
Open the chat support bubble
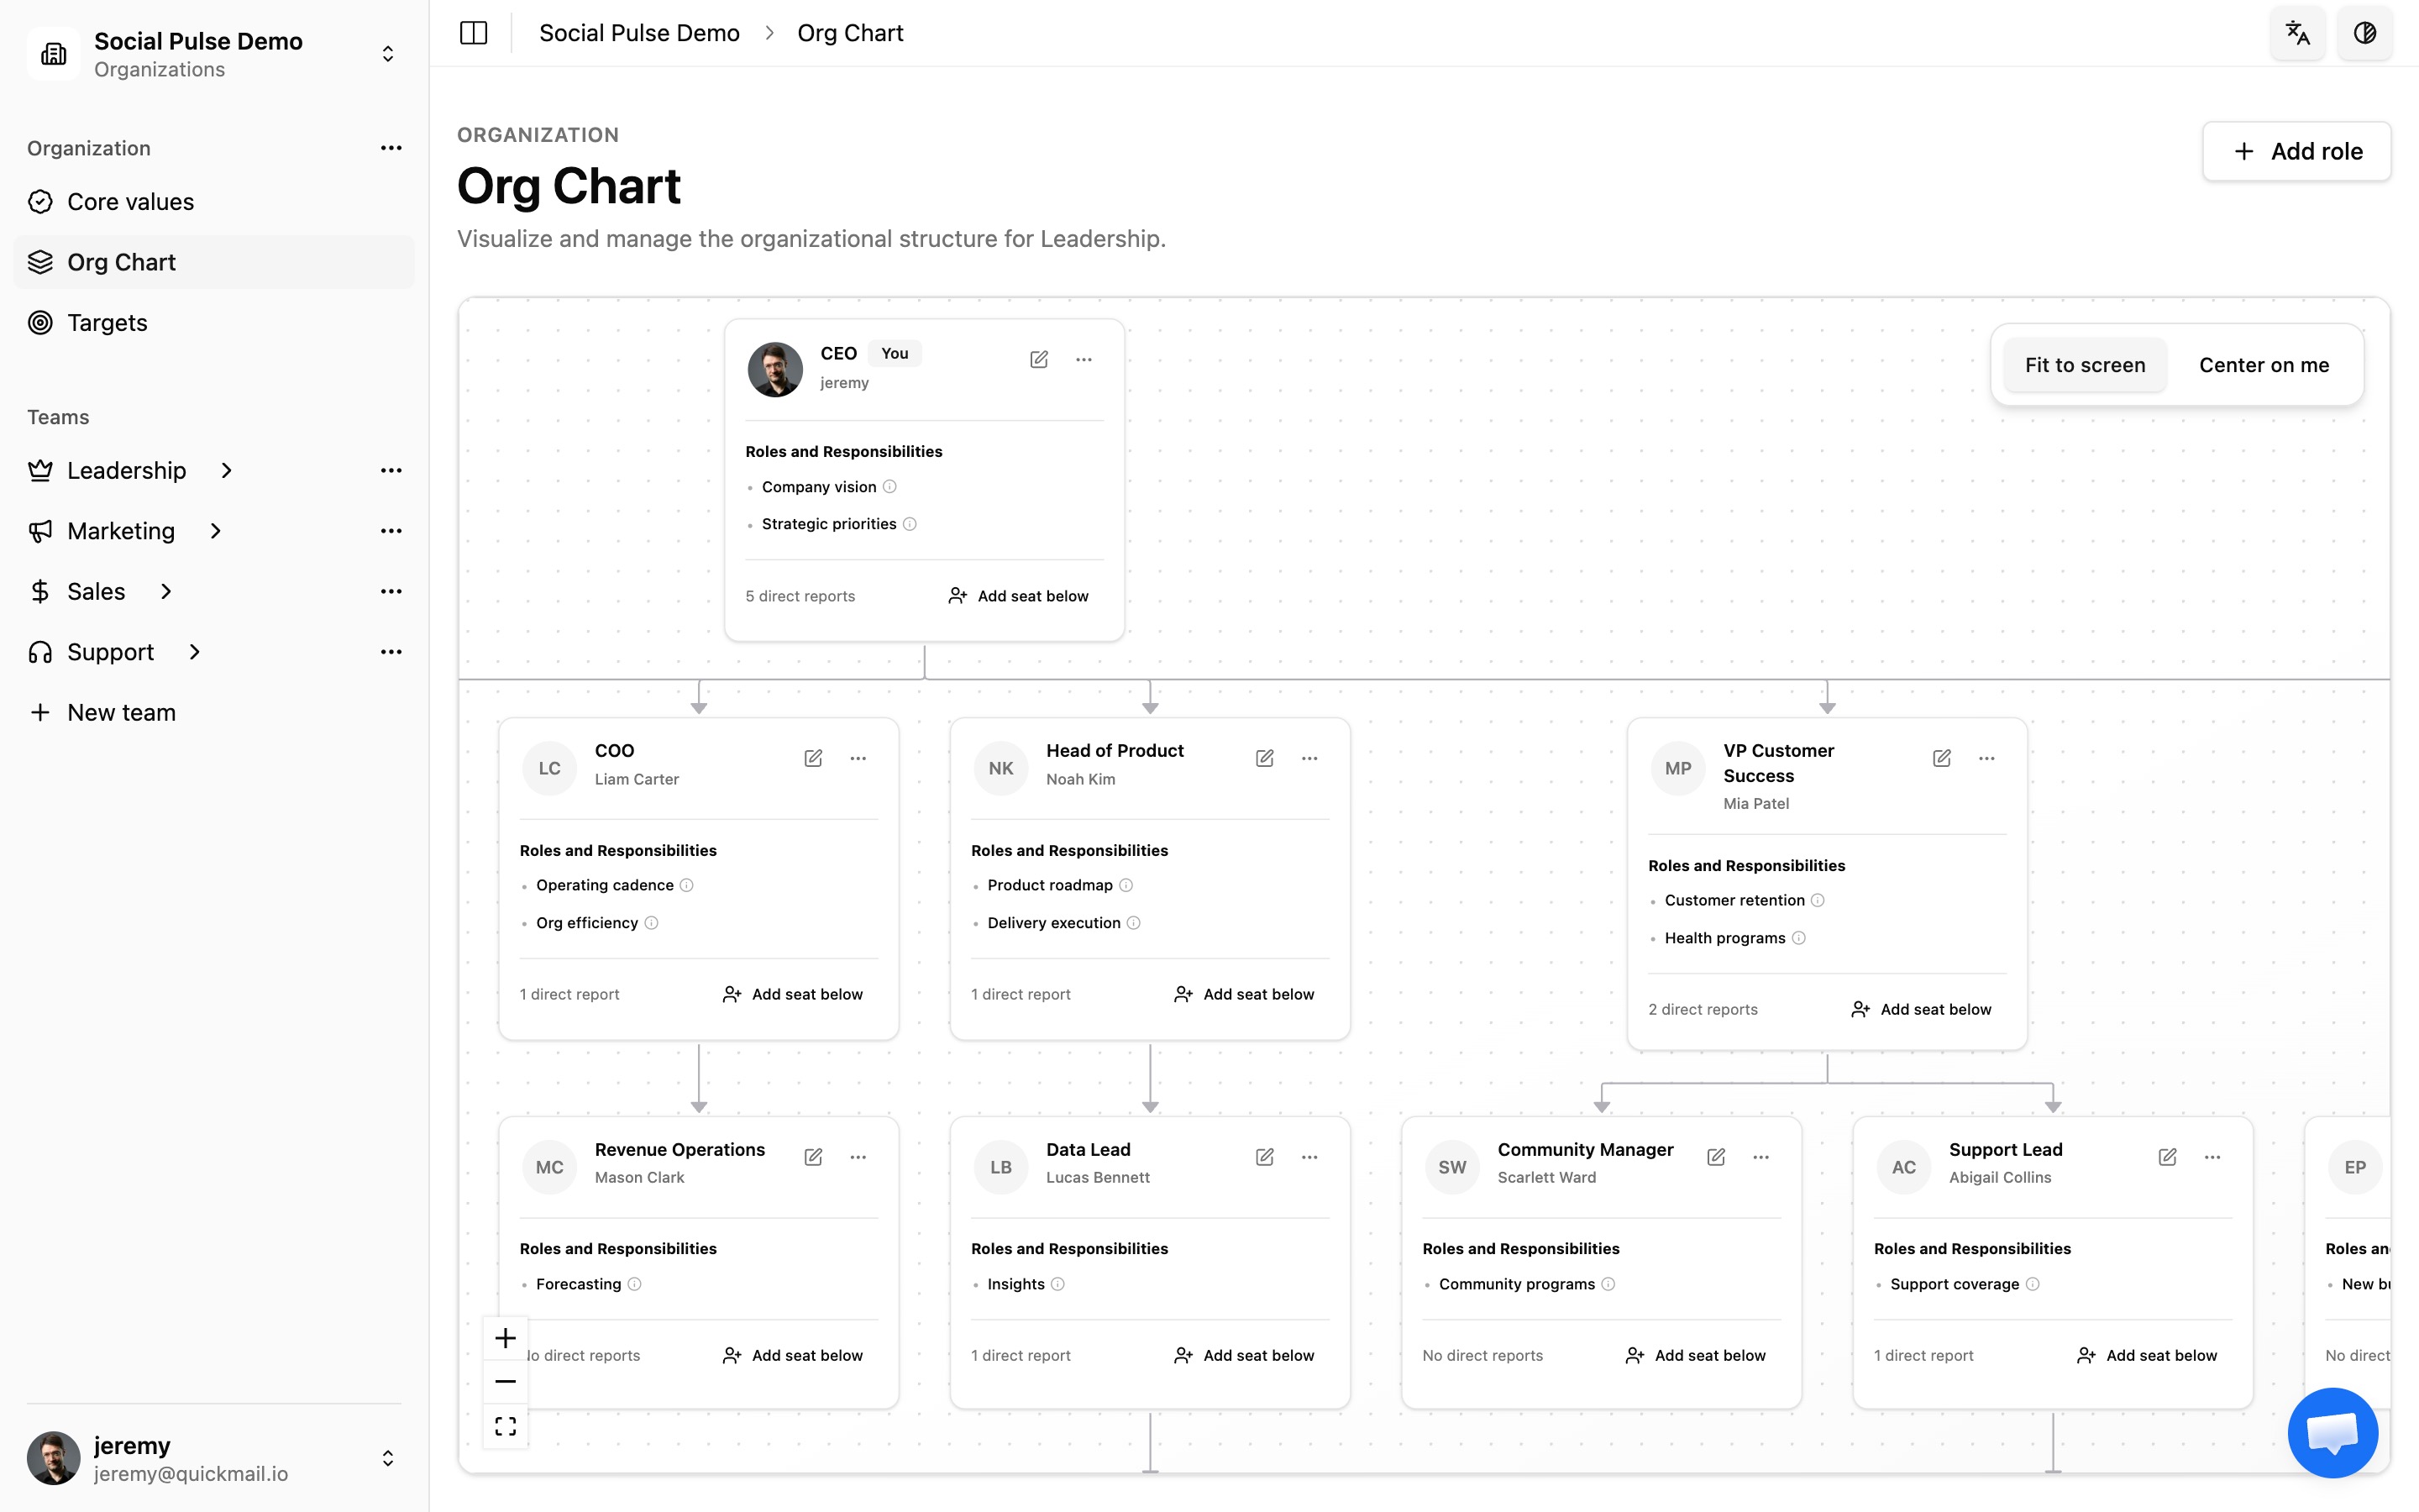tap(2332, 1432)
